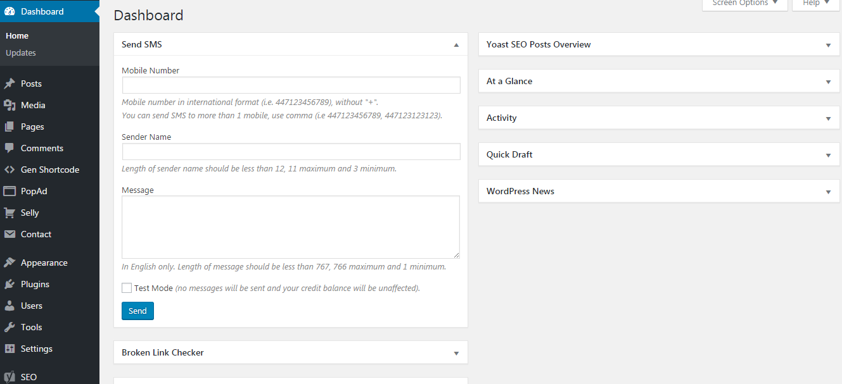
Task: Open Dashboard menu item
Action: [49, 11]
